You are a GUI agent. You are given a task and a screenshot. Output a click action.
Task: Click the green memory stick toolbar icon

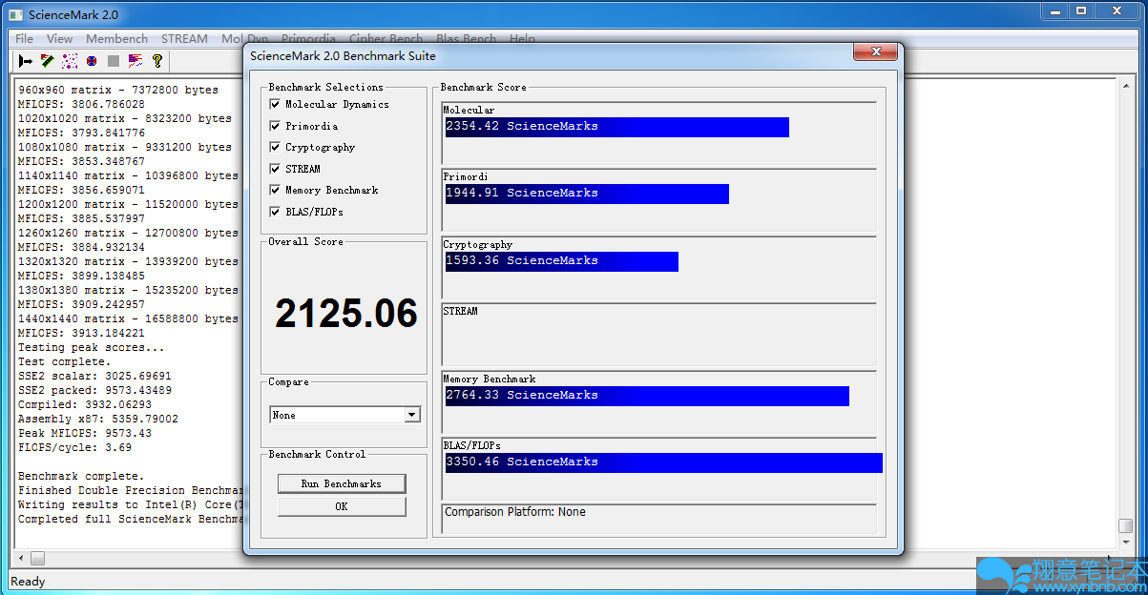[x=48, y=61]
